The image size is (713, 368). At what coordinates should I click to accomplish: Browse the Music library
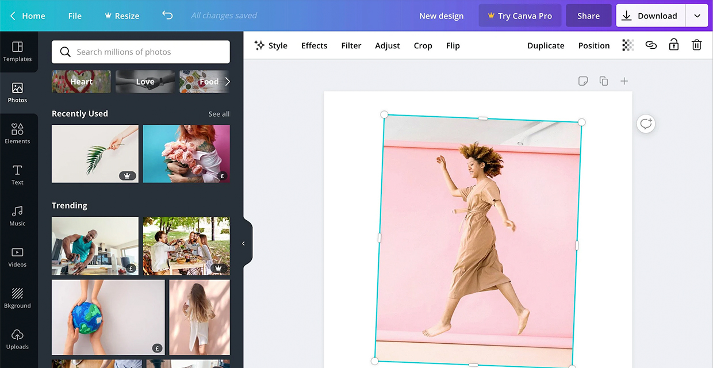(17, 216)
